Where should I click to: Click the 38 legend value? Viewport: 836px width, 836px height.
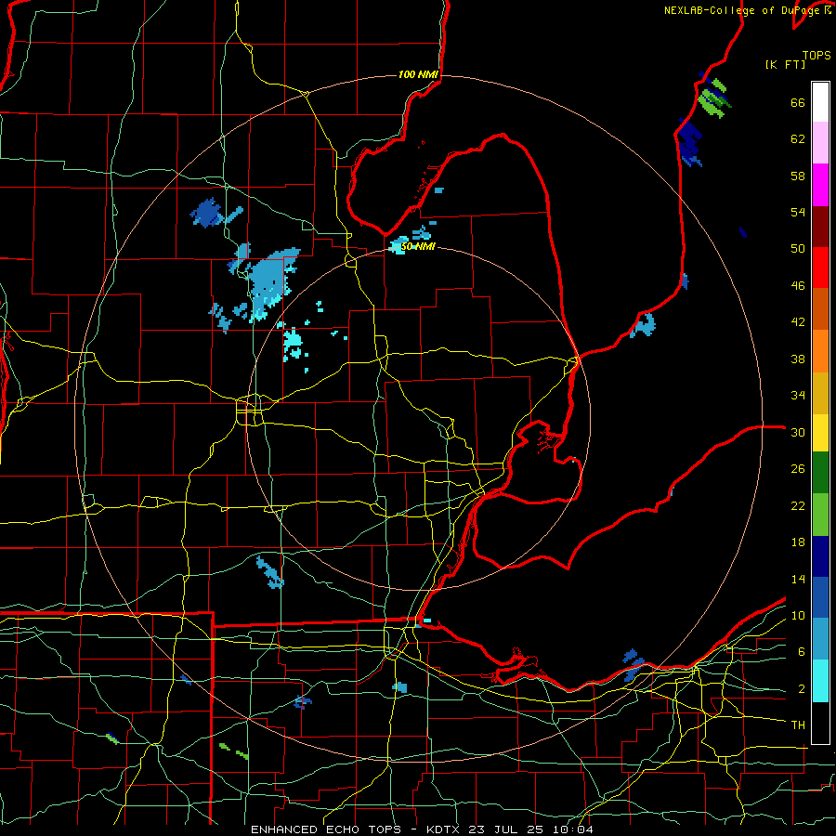tap(798, 359)
